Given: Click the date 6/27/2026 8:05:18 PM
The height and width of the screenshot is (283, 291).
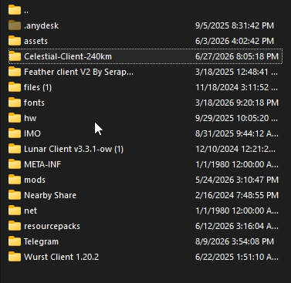Looking at the screenshot, I should [x=237, y=56].
